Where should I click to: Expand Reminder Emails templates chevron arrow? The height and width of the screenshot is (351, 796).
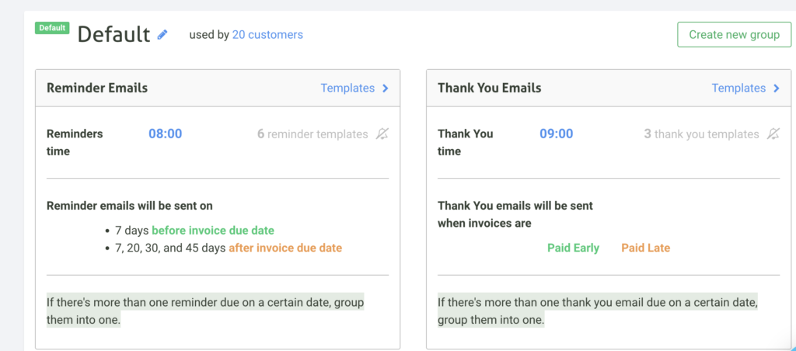point(386,89)
